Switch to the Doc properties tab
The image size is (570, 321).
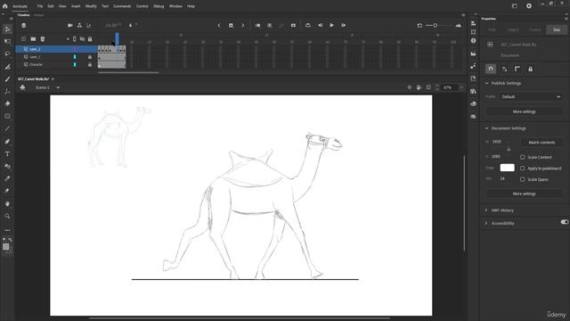tap(557, 29)
